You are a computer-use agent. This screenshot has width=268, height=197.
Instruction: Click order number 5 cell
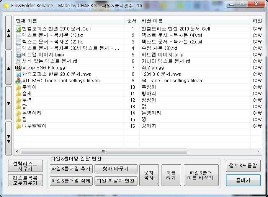[132, 55]
